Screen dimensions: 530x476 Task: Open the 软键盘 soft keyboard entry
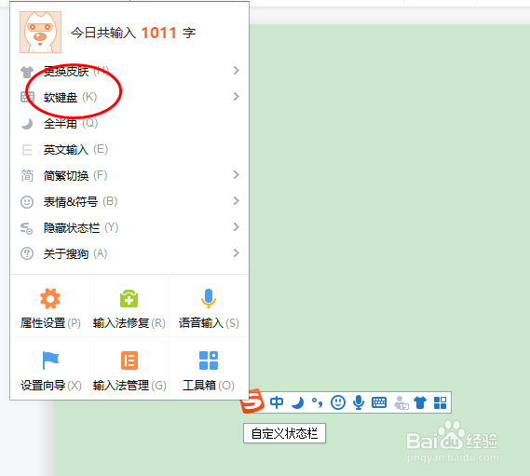(129, 97)
